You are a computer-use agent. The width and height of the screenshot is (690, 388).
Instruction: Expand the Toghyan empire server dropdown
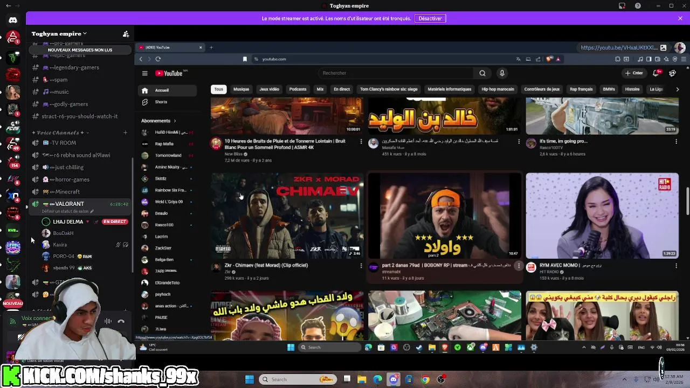tap(59, 33)
